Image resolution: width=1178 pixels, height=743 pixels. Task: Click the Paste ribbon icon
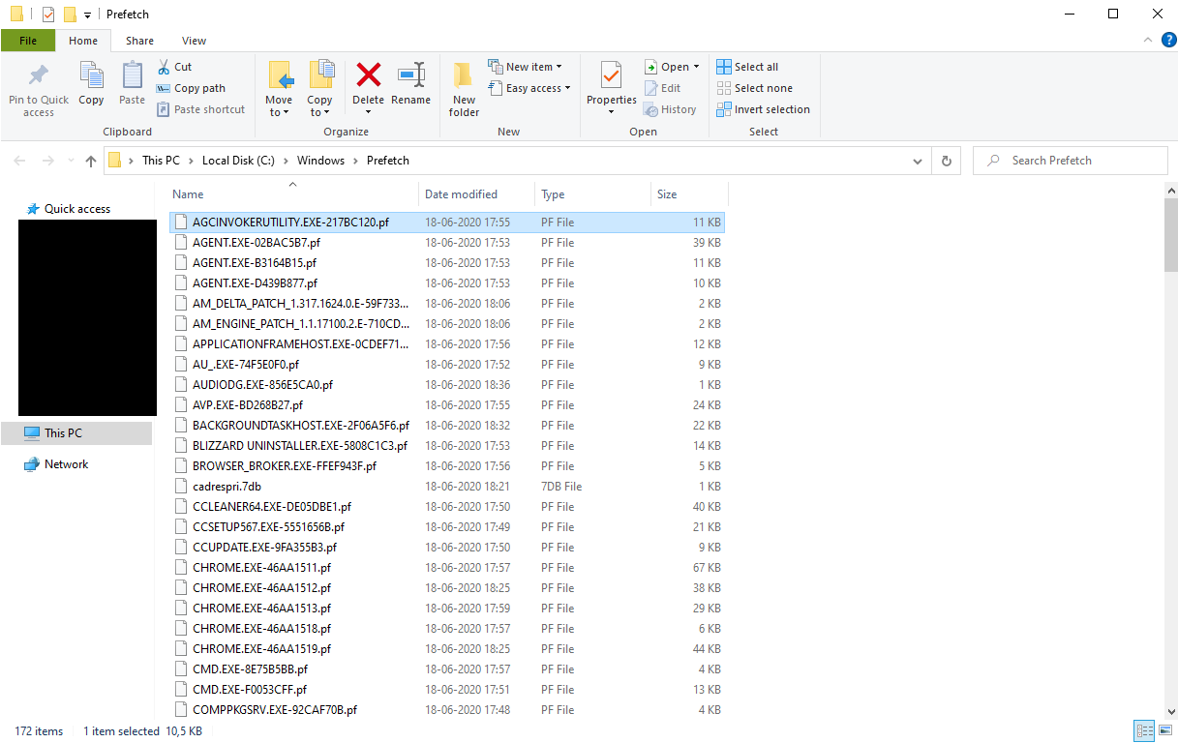click(132, 76)
